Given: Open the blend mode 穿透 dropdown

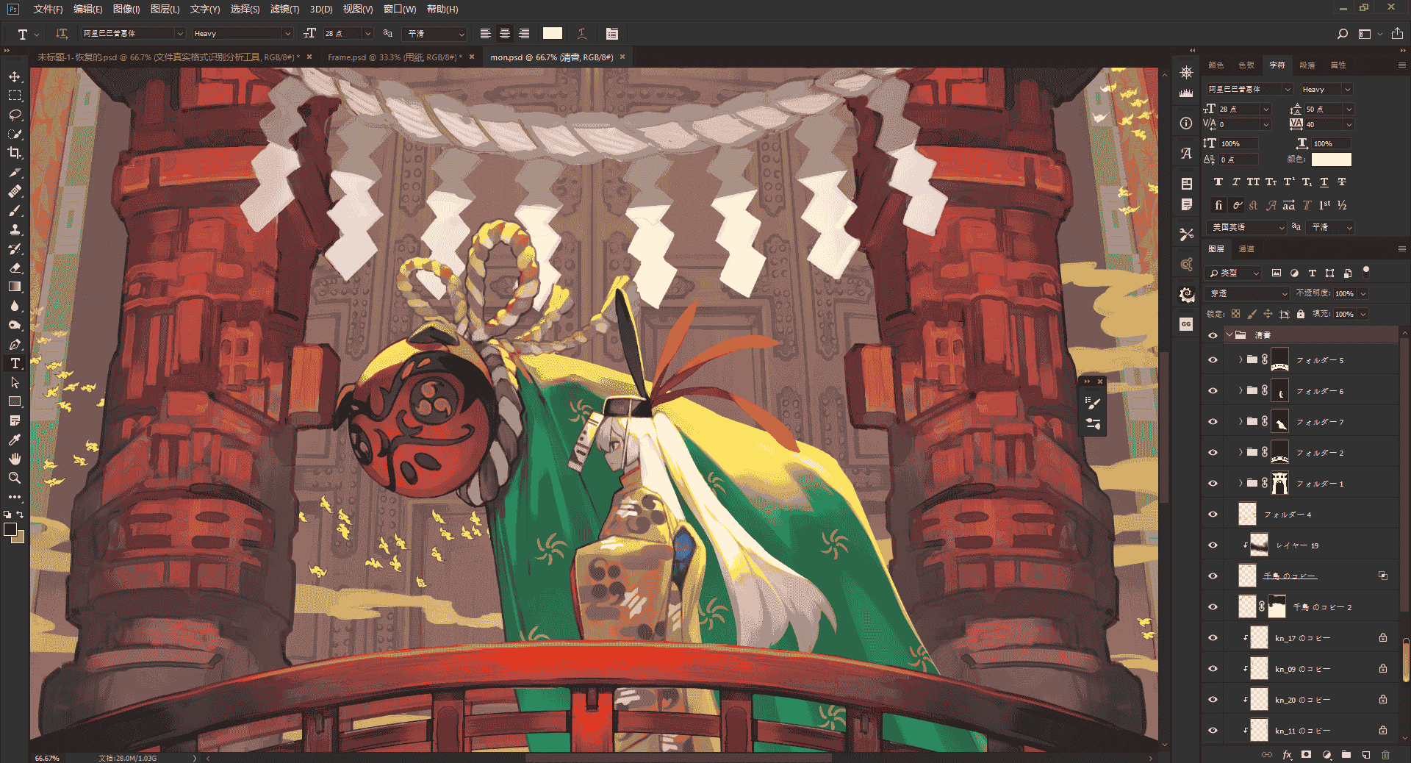Looking at the screenshot, I should click(1248, 293).
